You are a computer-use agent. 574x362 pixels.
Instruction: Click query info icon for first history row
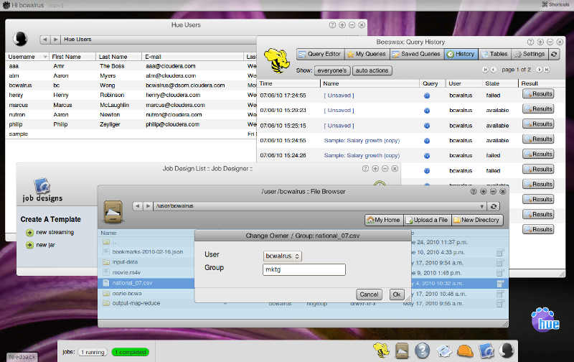(427, 95)
